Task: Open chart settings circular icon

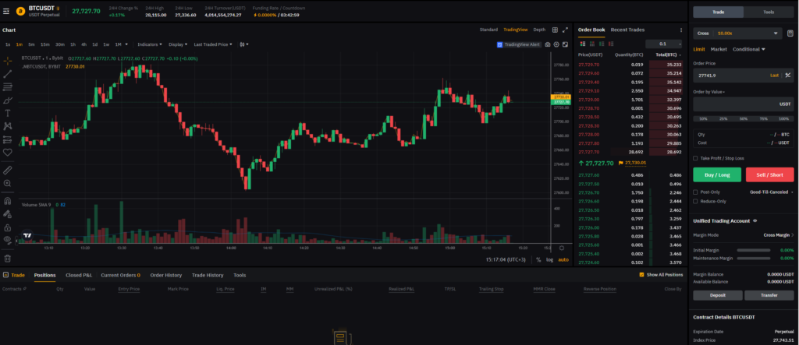Action: click(556, 44)
